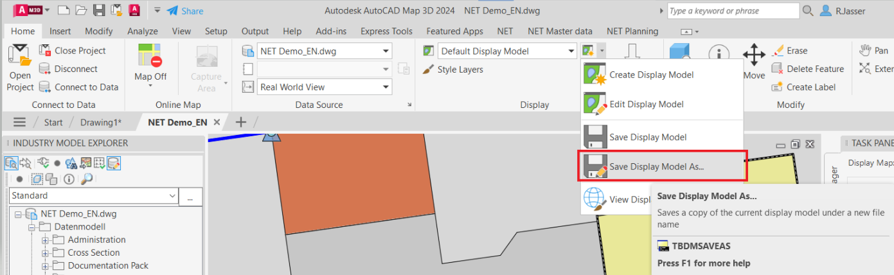894x275 pixels.
Task: Open the Express Tools ribbon tab
Action: click(386, 31)
